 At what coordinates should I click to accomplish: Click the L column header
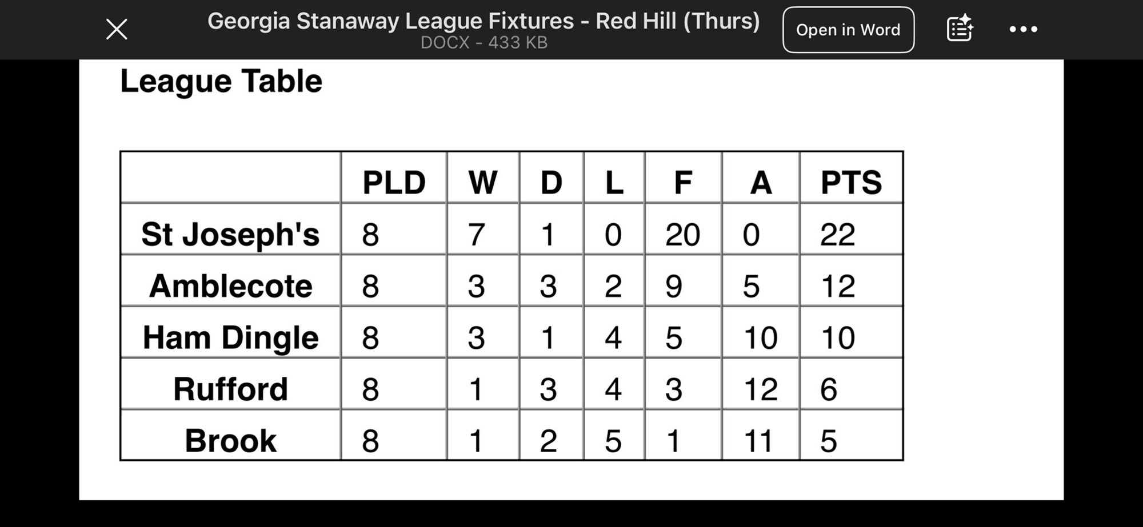click(x=614, y=183)
